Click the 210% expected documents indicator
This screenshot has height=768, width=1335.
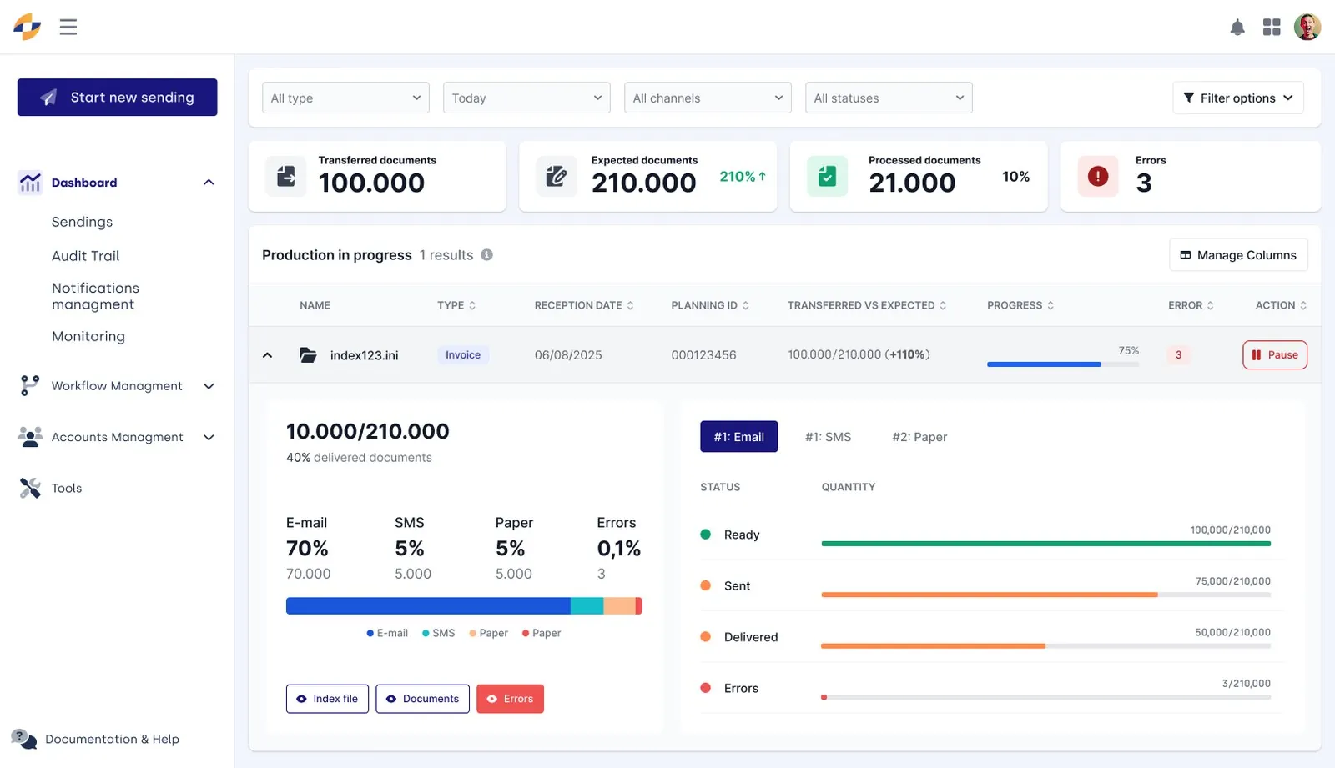coord(743,177)
